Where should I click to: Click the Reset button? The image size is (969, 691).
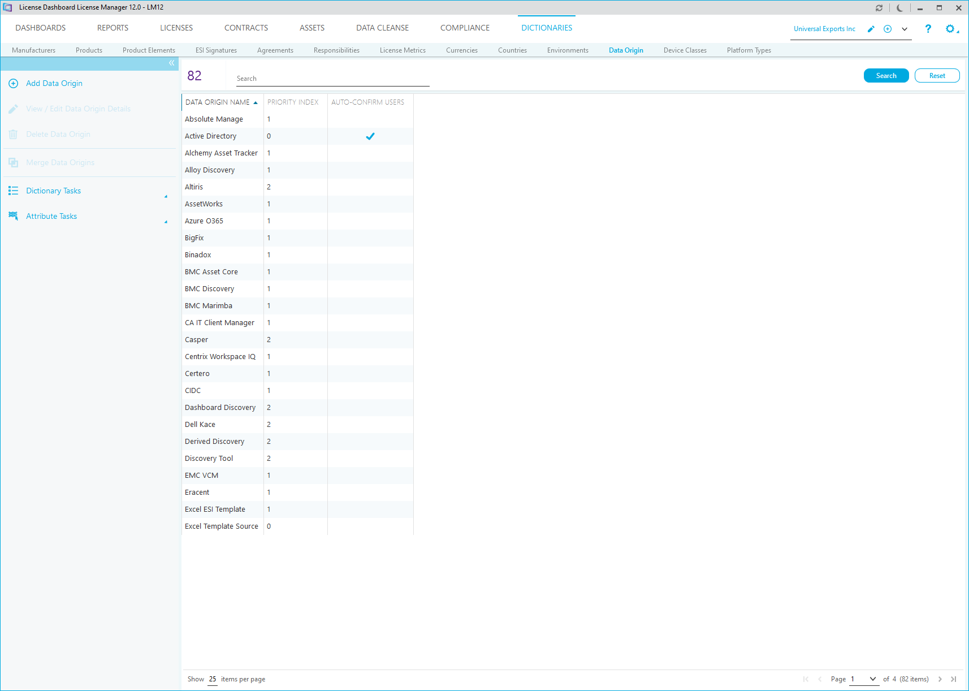[x=937, y=76]
